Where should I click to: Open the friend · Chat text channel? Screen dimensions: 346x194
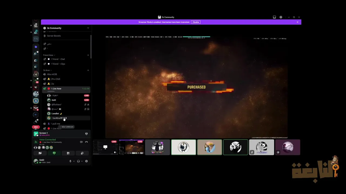[x=66, y=59]
